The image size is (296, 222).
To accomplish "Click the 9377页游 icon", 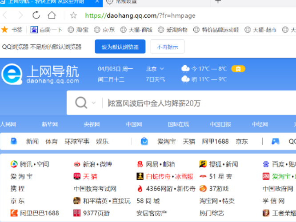I will pos(77,213).
